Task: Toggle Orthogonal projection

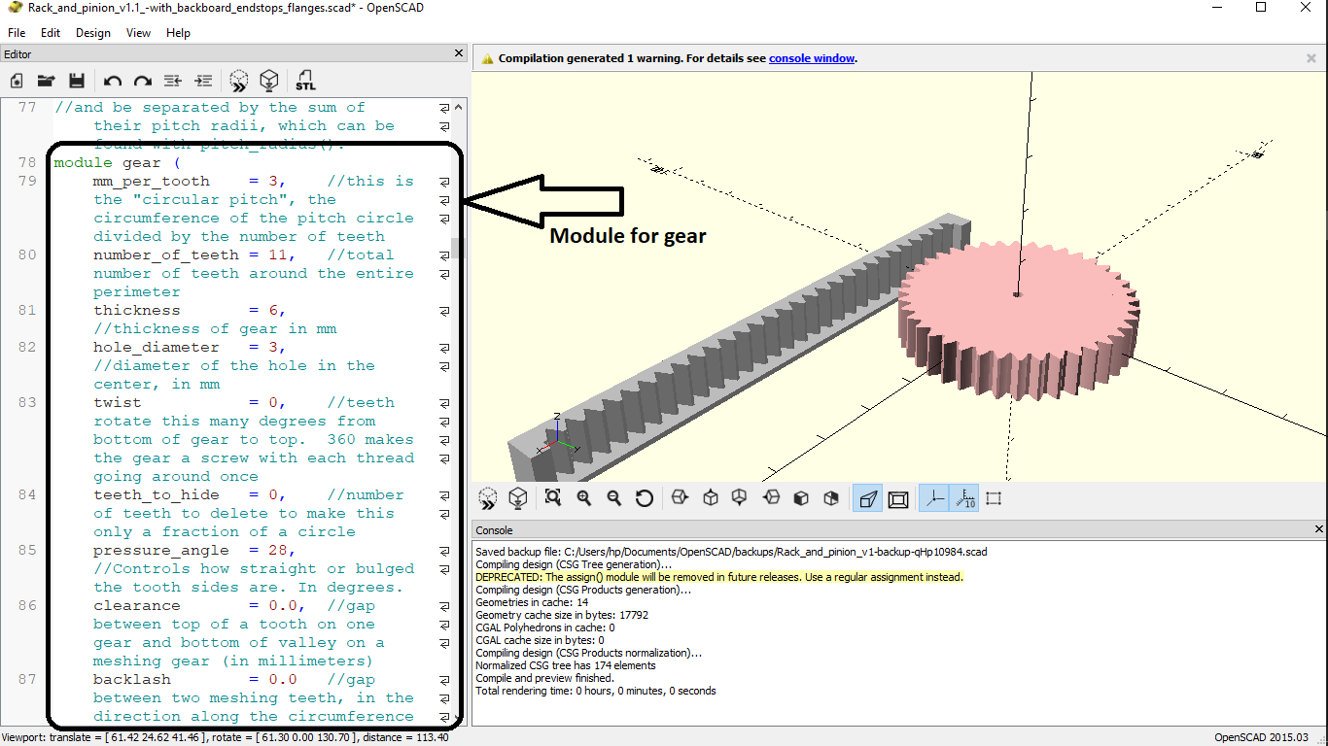Action: (x=898, y=499)
